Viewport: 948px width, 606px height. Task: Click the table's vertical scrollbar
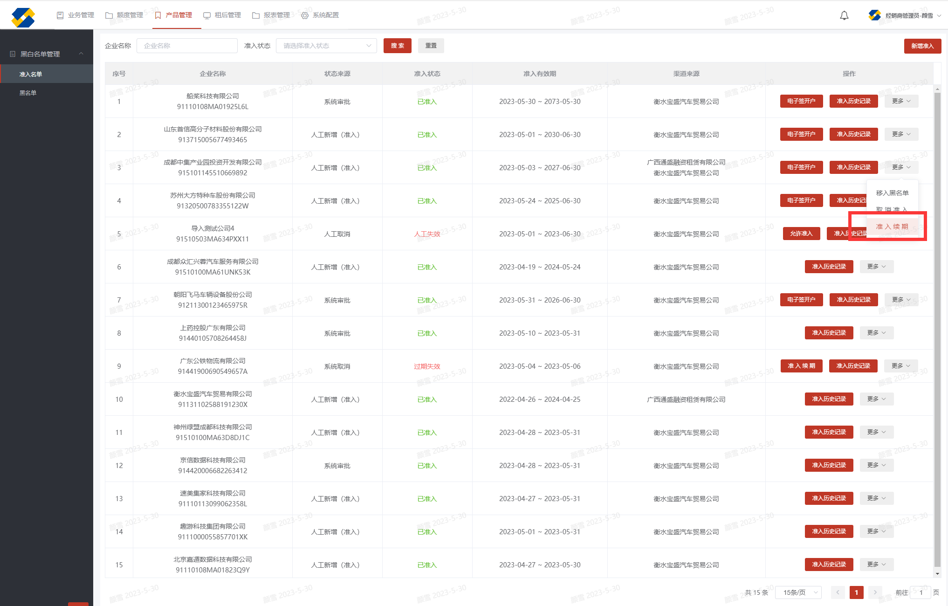click(937, 326)
